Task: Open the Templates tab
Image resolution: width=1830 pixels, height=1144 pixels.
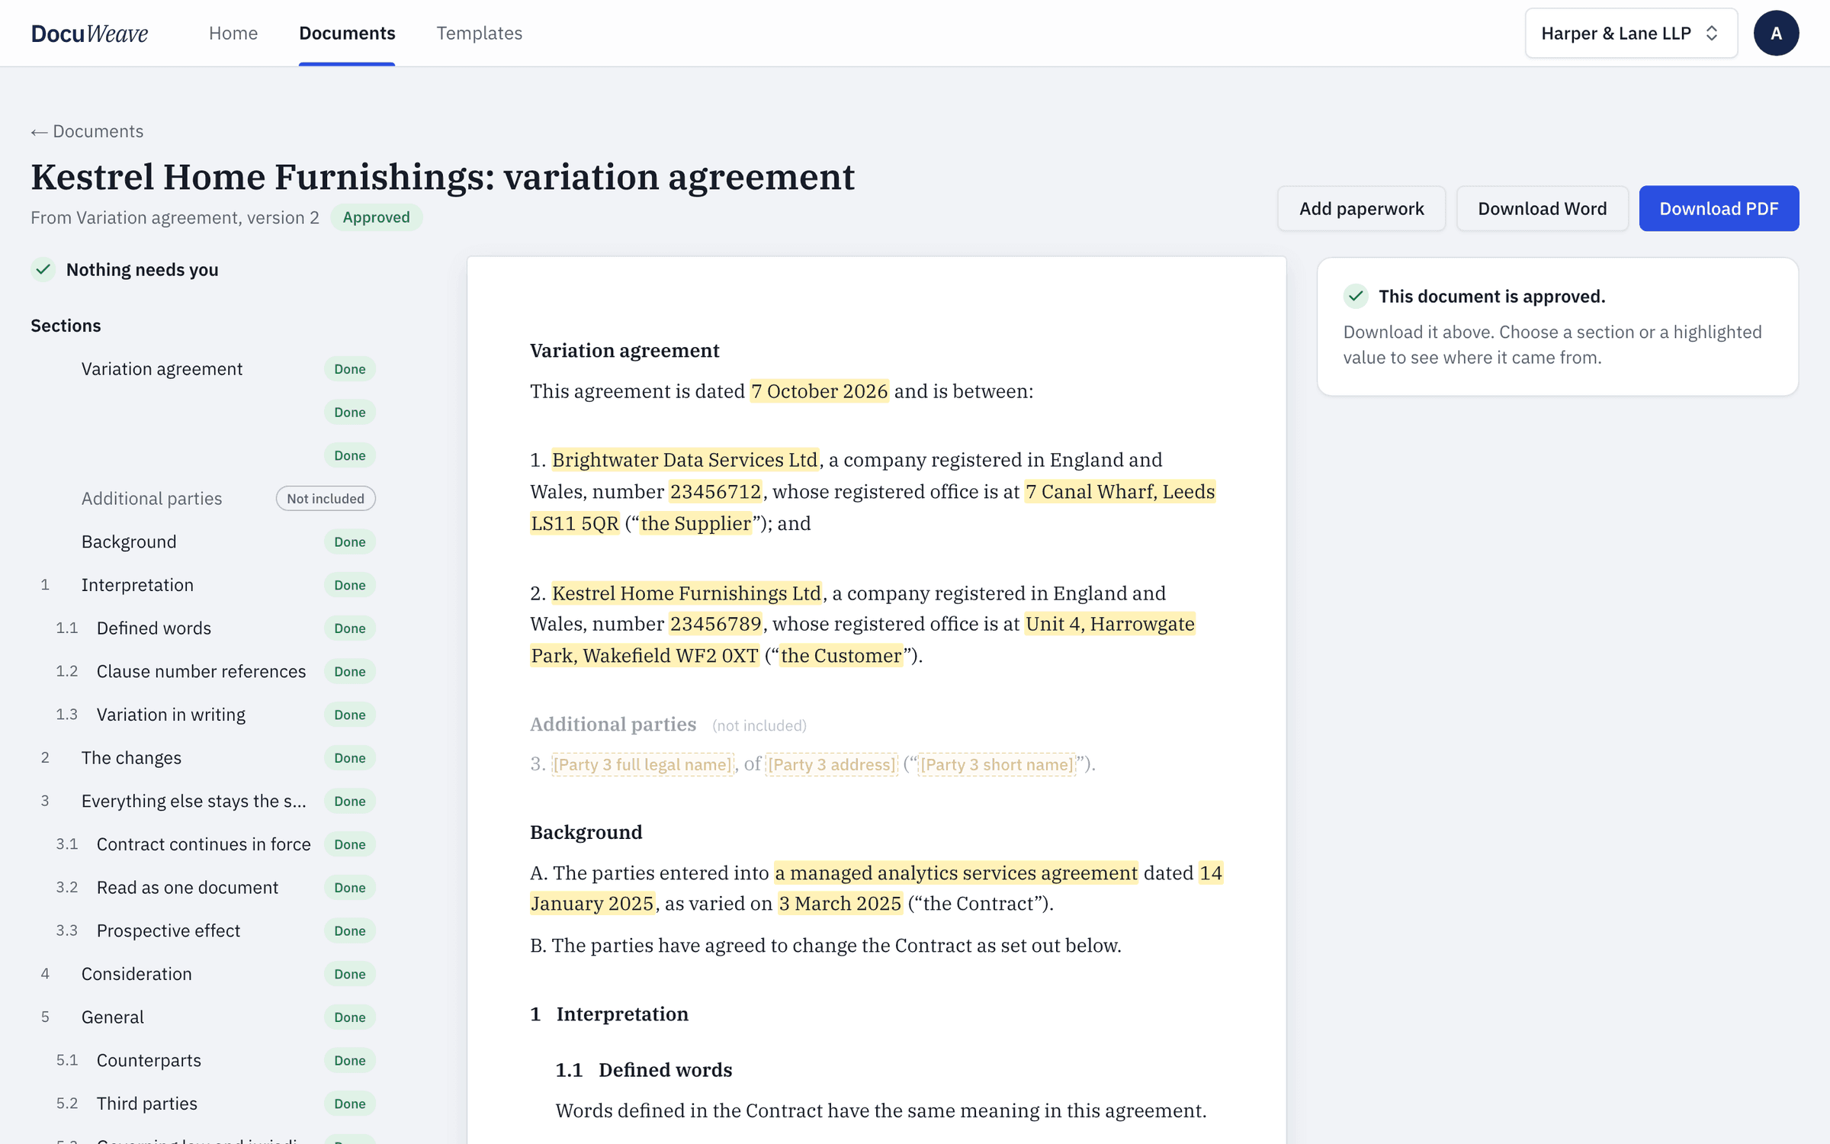Action: [x=479, y=33]
